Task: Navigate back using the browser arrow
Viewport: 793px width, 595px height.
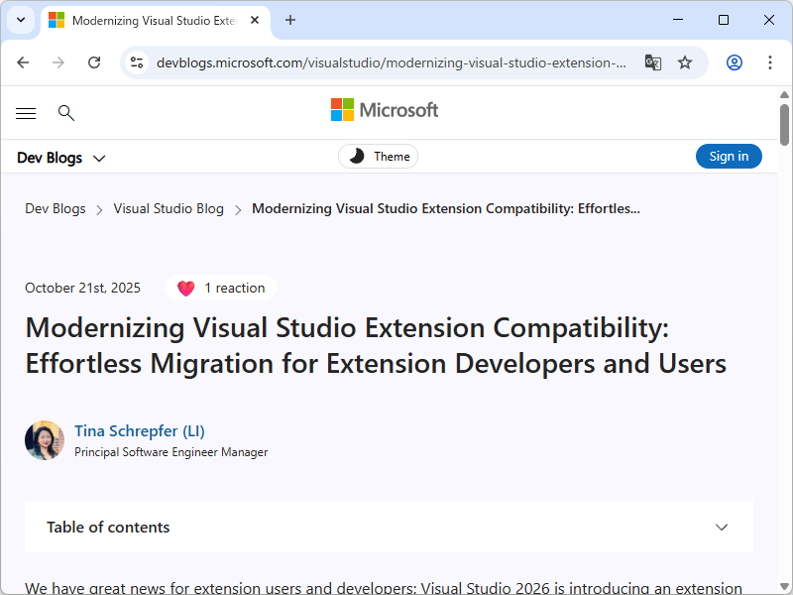Action: click(23, 61)
